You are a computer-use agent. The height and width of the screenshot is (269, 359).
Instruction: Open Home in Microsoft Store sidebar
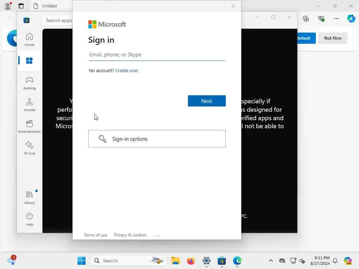tap(29, 40)
